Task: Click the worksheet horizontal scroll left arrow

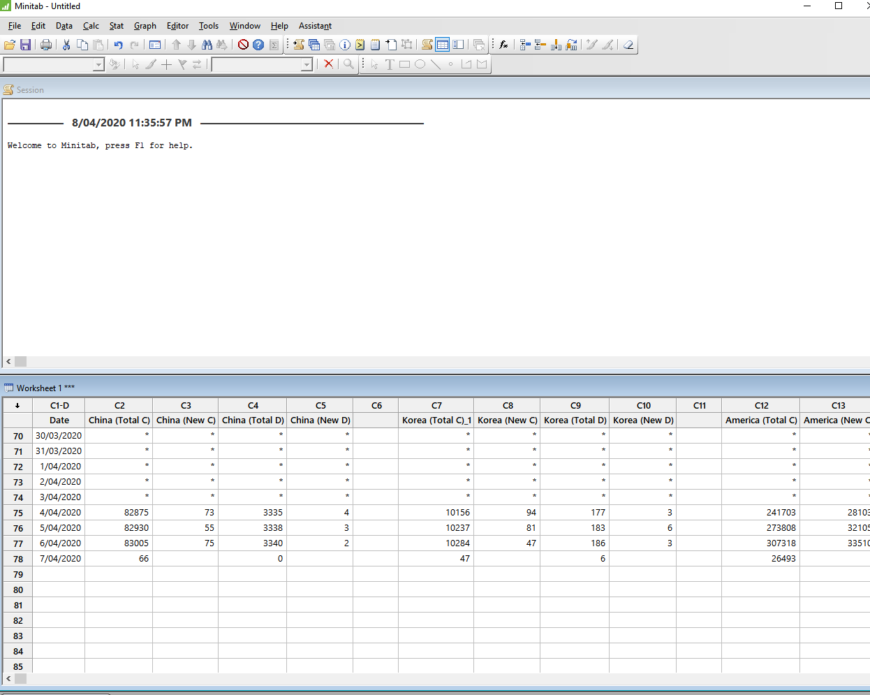Action: 8,678
